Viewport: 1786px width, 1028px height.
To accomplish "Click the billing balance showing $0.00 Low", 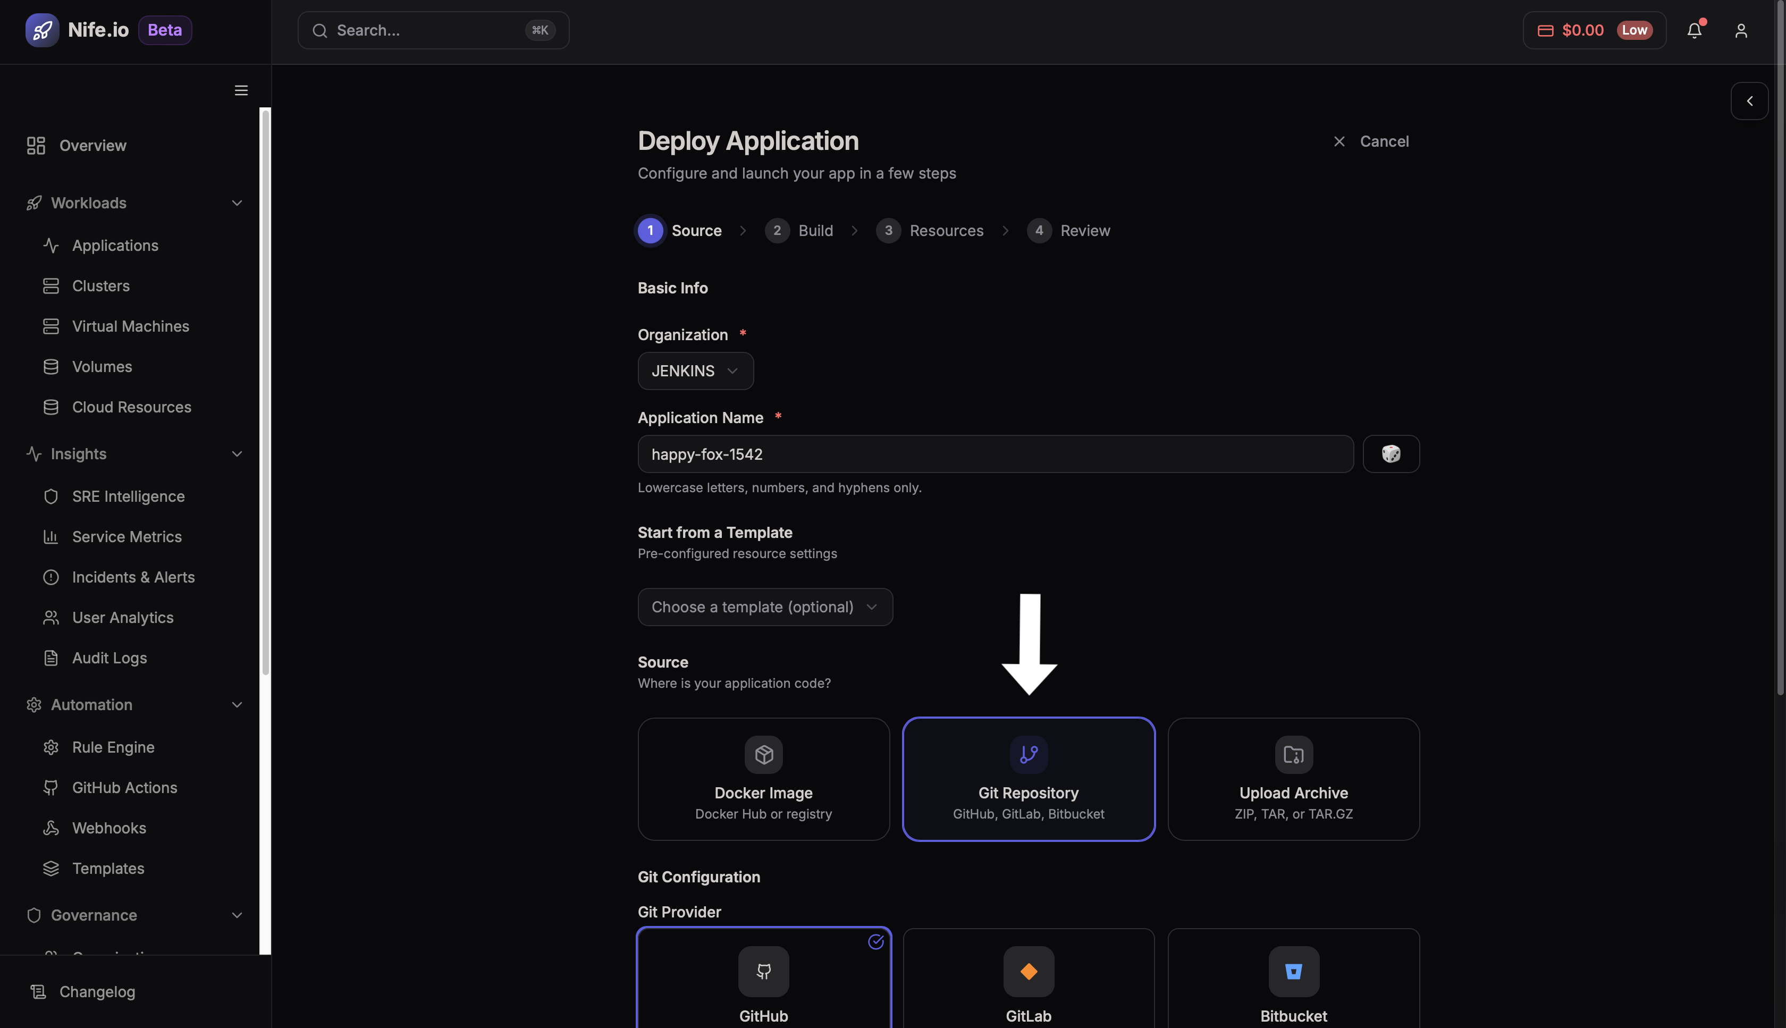I will (1593, 30).
